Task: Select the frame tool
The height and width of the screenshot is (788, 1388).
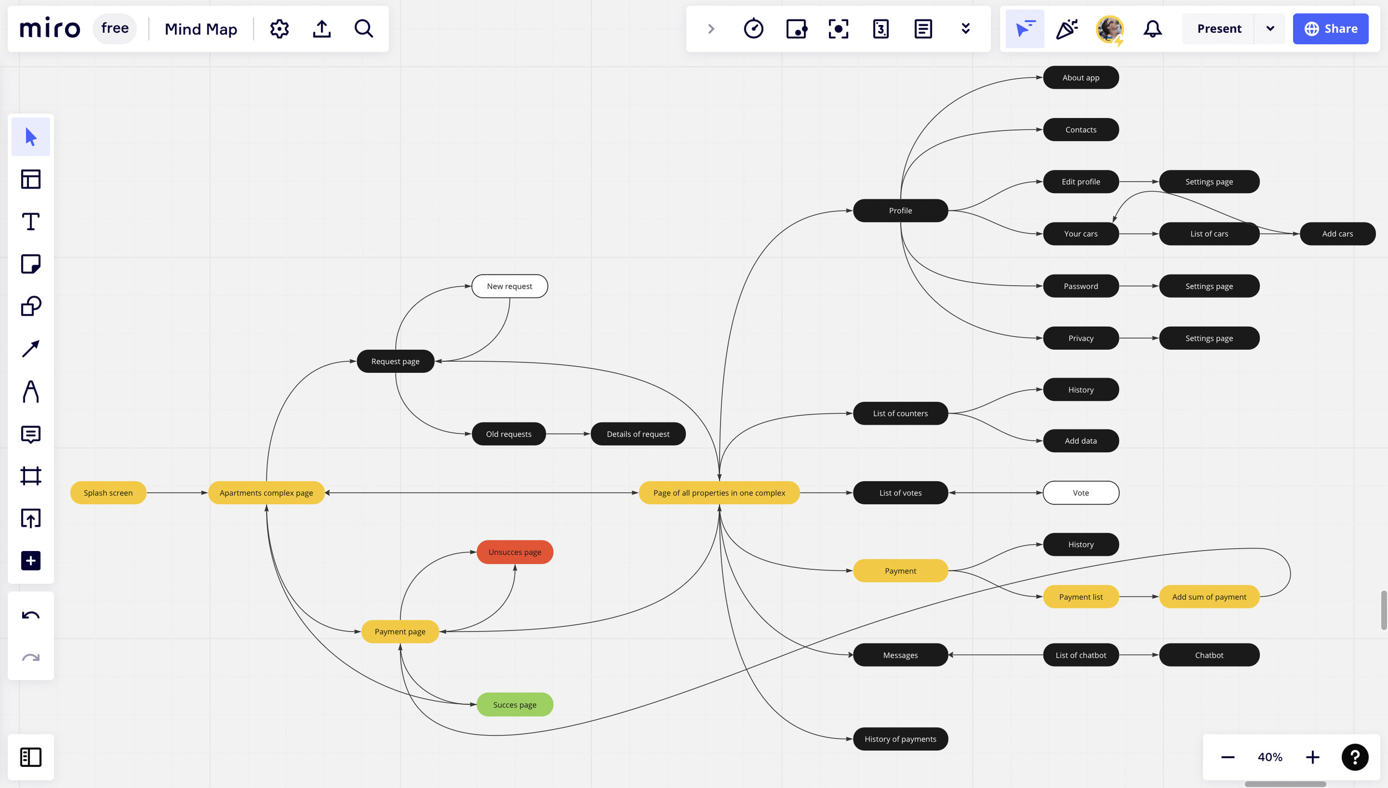Action: [31, 476]
